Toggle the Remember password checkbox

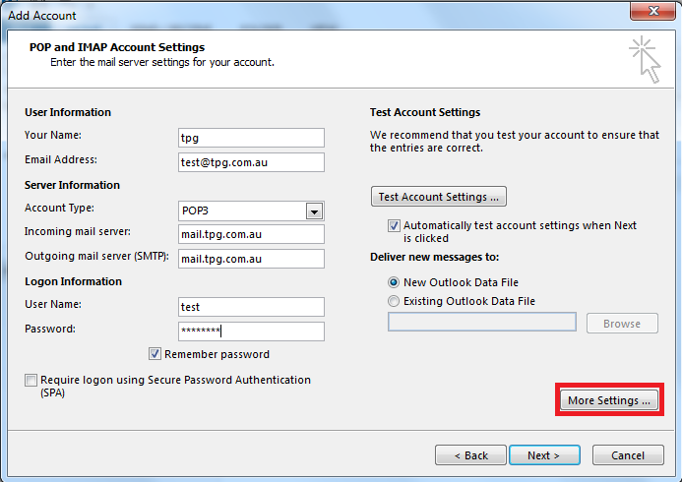tap(155, 354)
